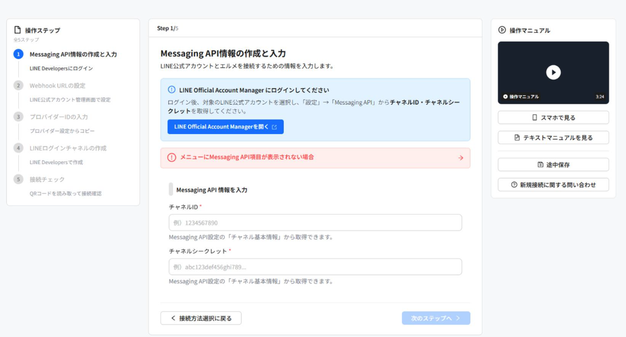Viewport: 626px width, 337px height.
Task: Select step Messaging API情報の作成と入力
Action: click(x=73, y=54)
